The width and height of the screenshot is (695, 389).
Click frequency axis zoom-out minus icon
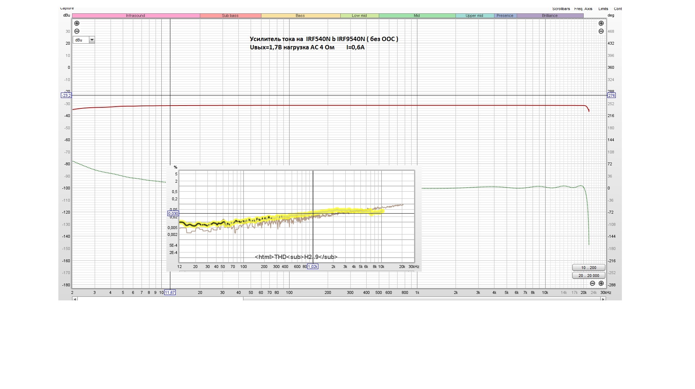click(x=592, y=283)
